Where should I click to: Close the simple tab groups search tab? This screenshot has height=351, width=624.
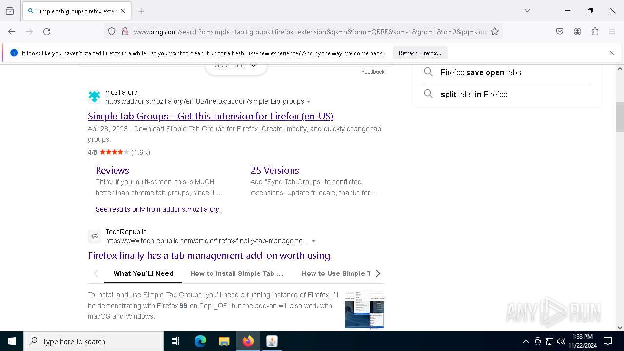(x=123, y=11)
